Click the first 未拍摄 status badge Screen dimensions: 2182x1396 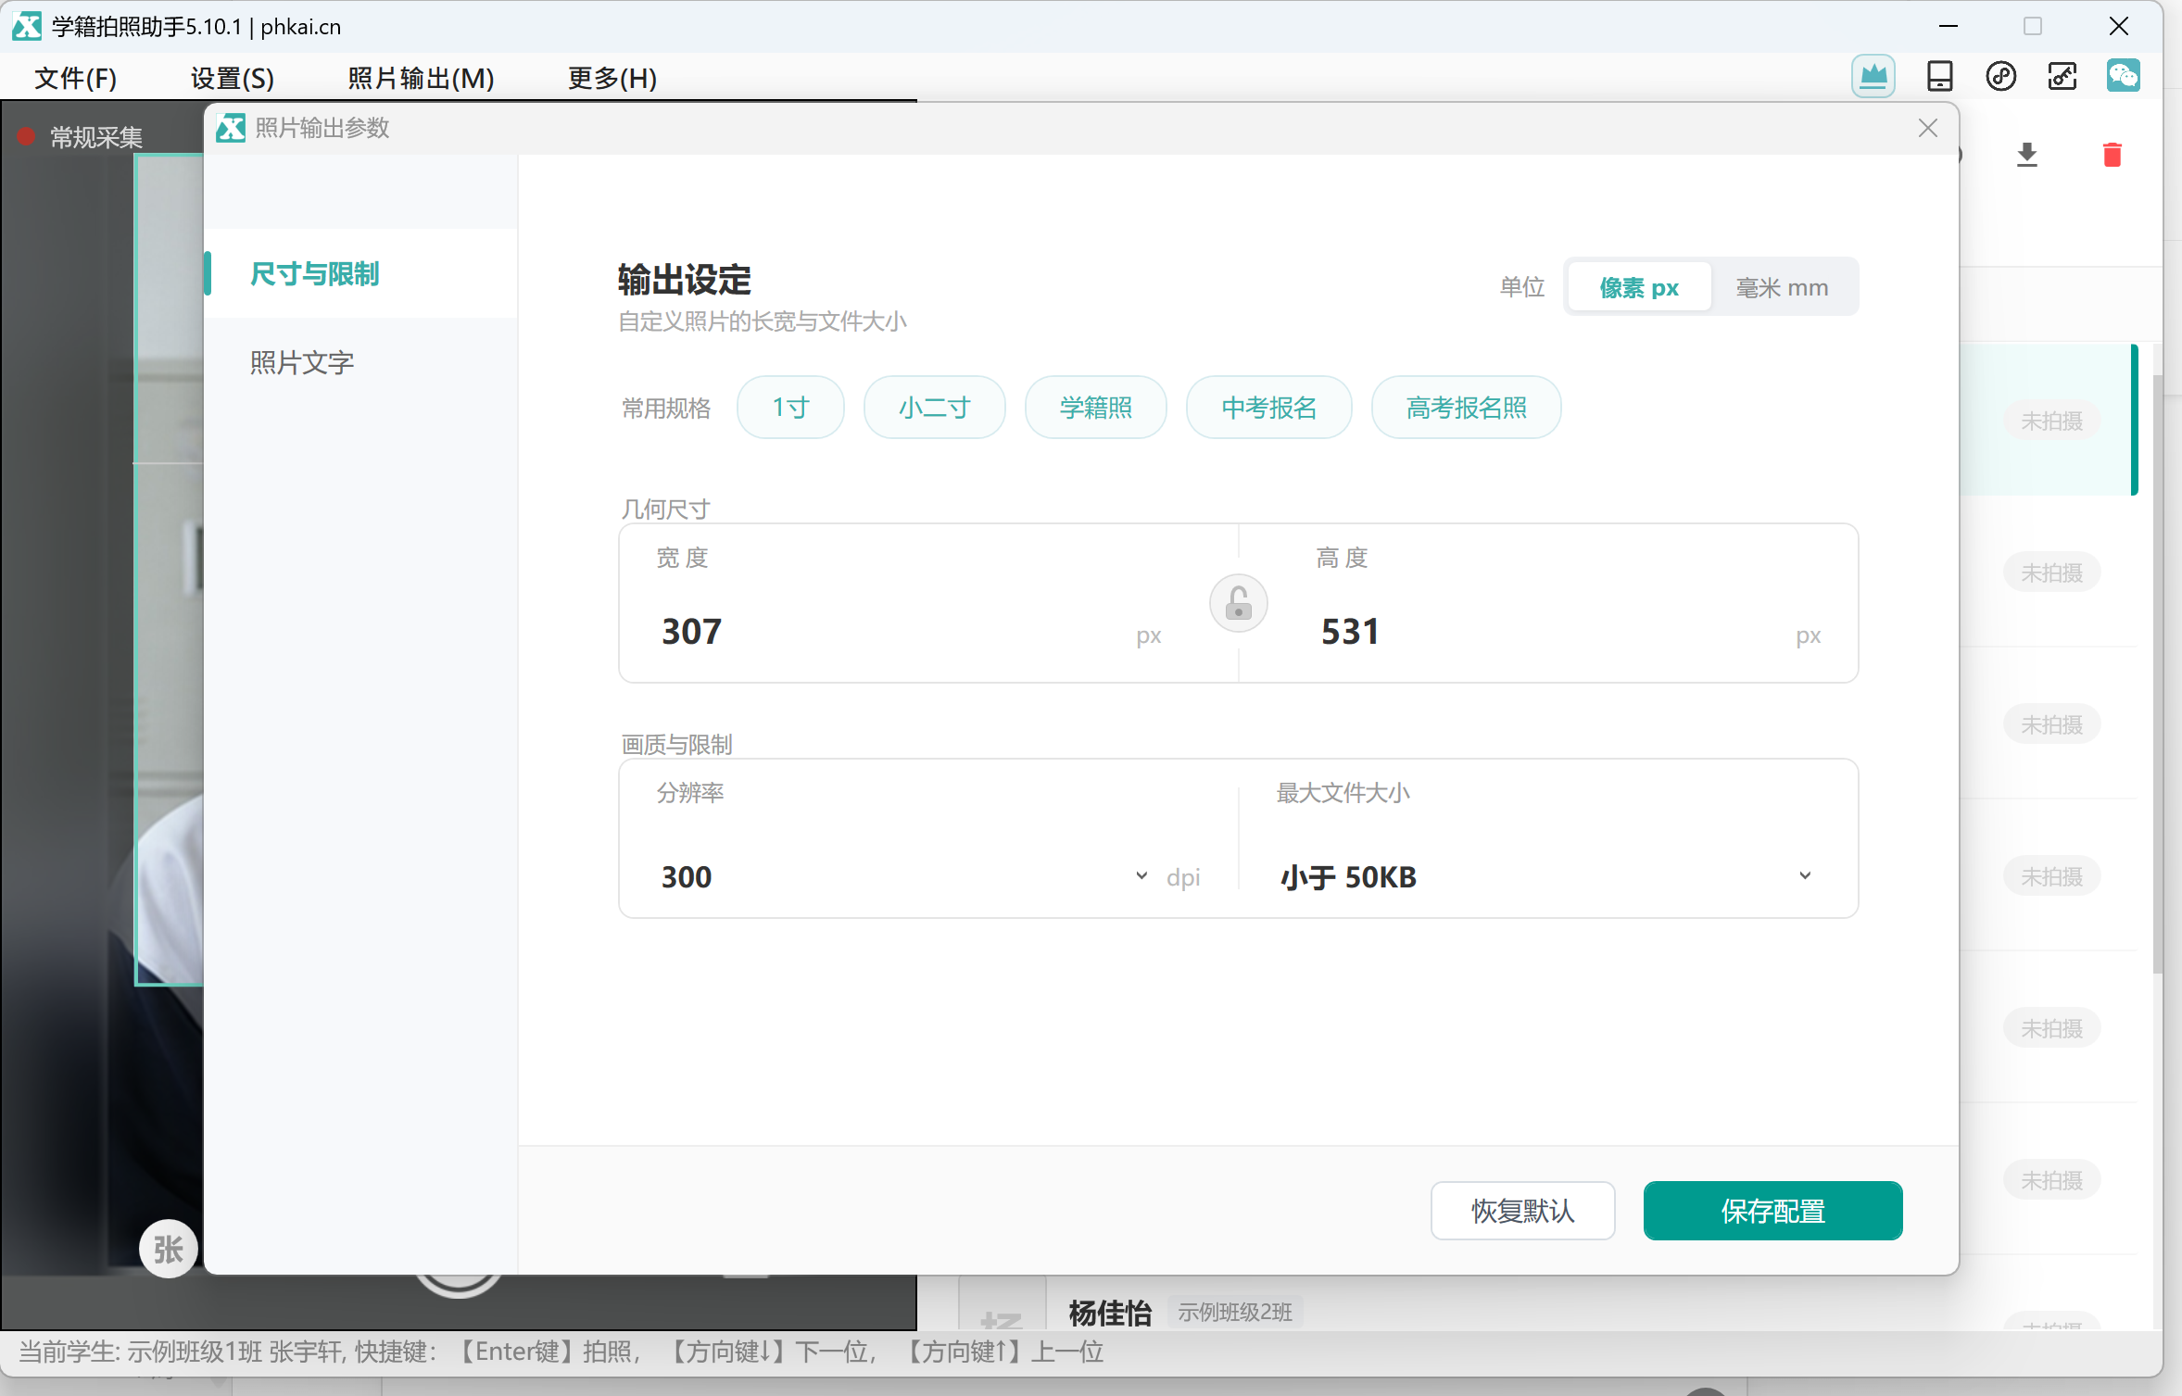tap(2051, 421)
